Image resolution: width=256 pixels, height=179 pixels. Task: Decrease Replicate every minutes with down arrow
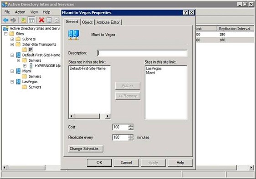[131, 139]
